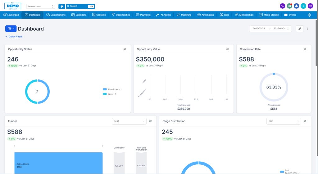The image size is (318, 174).
Task: Expand the Stage Distribution Test dropdown
Action: [x=284, y=121]
